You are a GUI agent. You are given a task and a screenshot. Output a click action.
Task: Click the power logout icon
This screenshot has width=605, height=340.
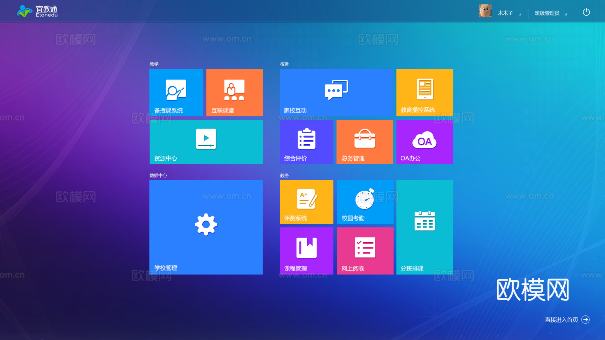tap(586, 12)
